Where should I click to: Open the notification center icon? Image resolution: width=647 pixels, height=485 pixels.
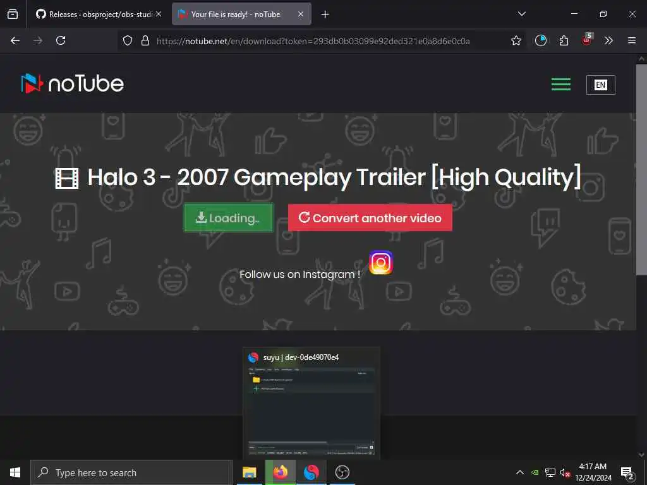[627, 472]
